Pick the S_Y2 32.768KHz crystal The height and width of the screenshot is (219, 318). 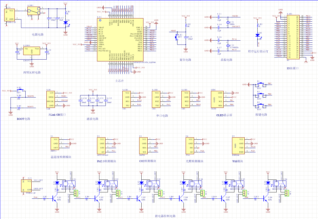pyautogui.click(x=228, y=46)
